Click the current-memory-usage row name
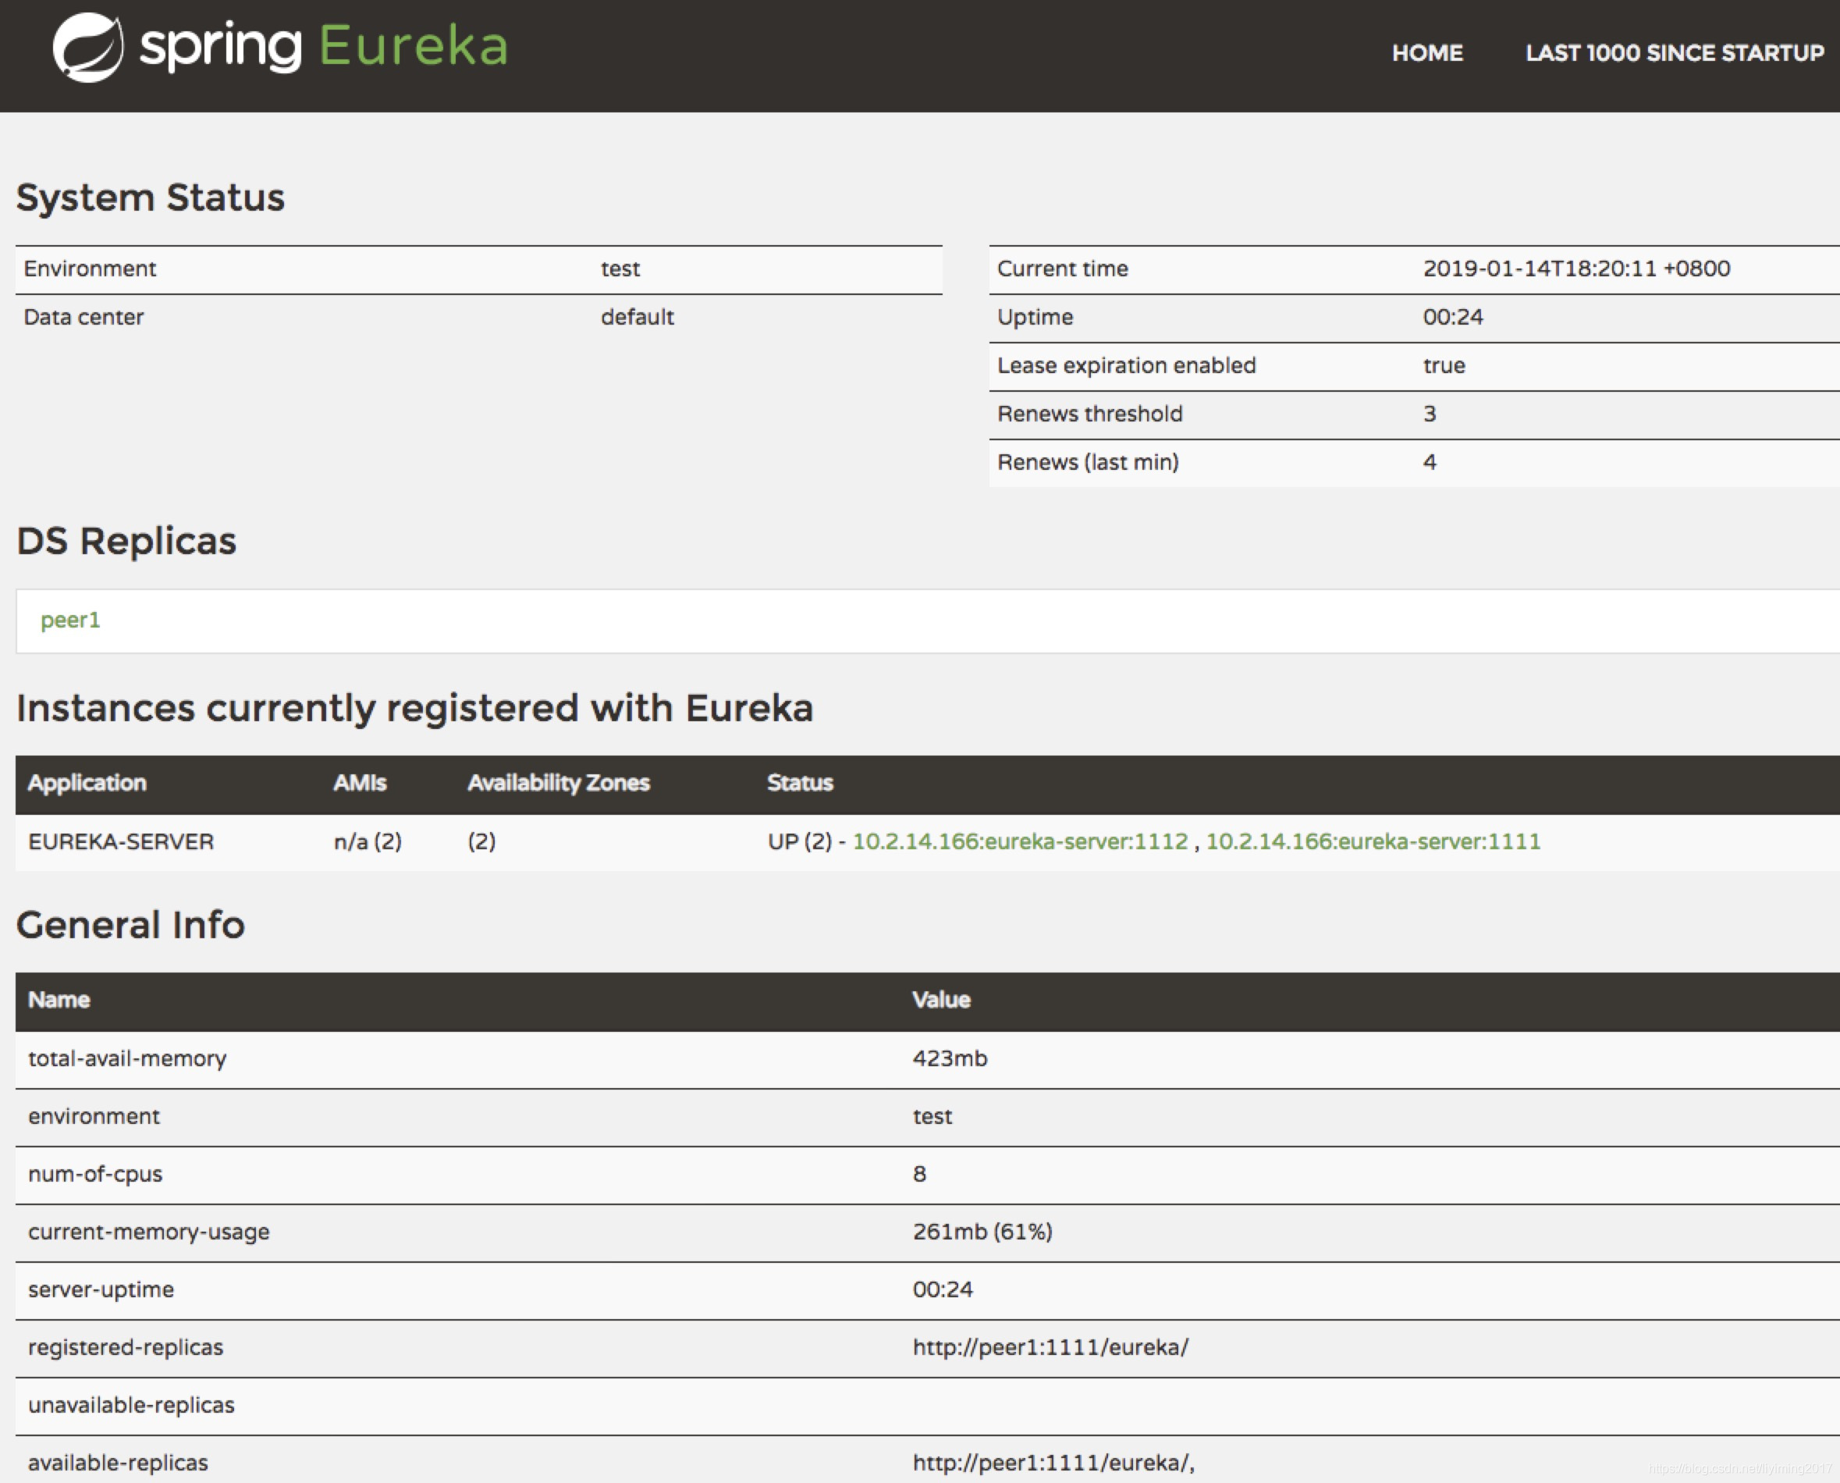This screenshot has height=1483, width=1840. coord(148,1232)
